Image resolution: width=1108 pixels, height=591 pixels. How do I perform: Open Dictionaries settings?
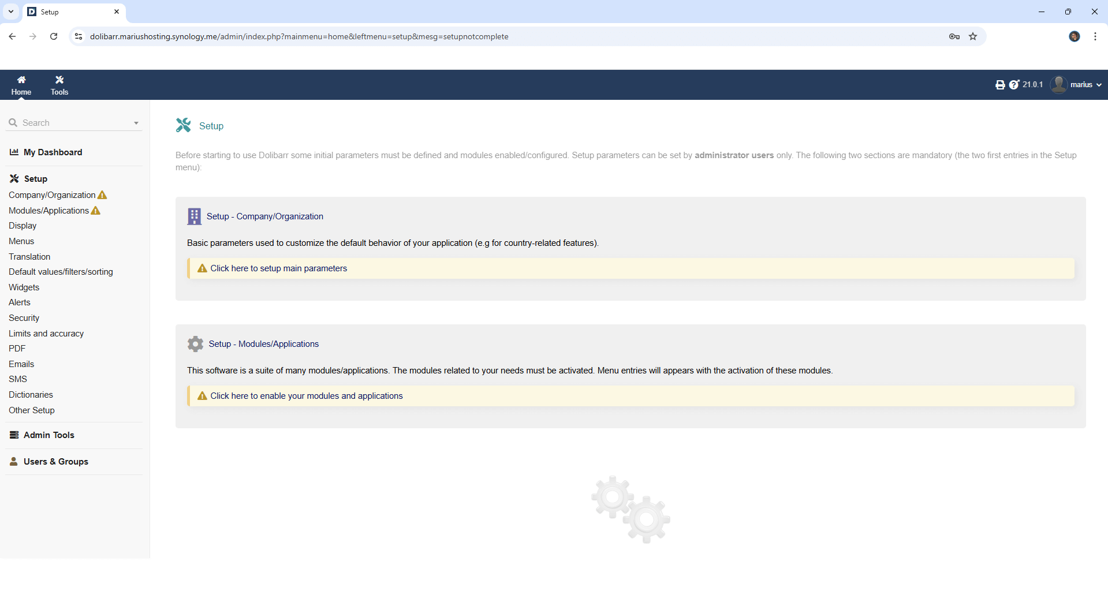pos(31,395)
